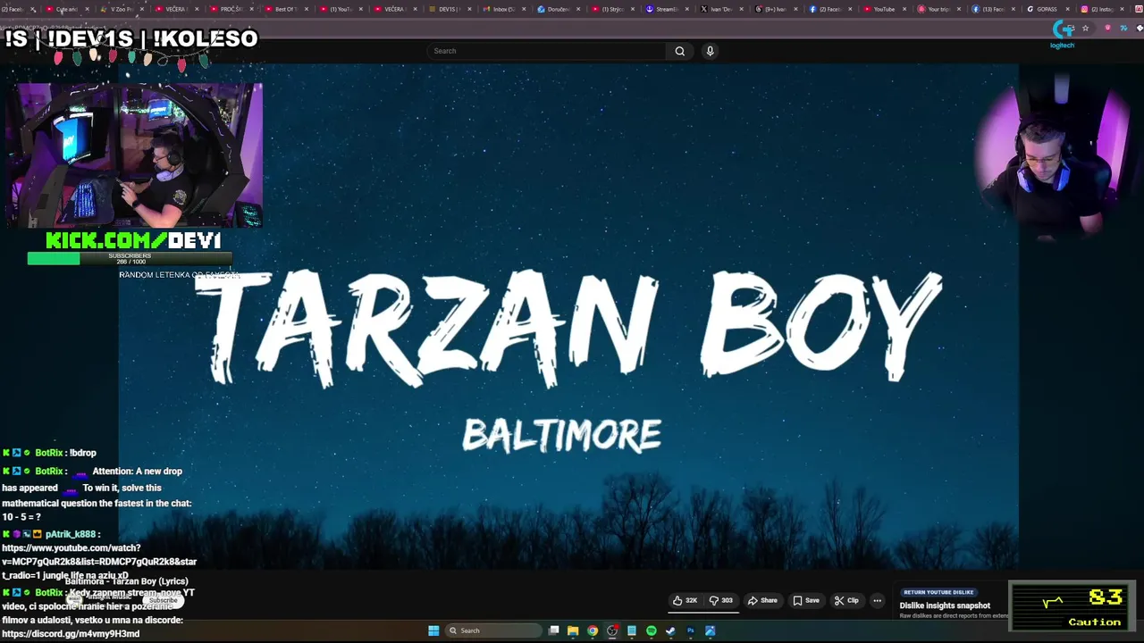The height and width of the screenshot is (643, 1144).
Task: Open Photoshop from the taskbar
Action: (x=690, y=630)
